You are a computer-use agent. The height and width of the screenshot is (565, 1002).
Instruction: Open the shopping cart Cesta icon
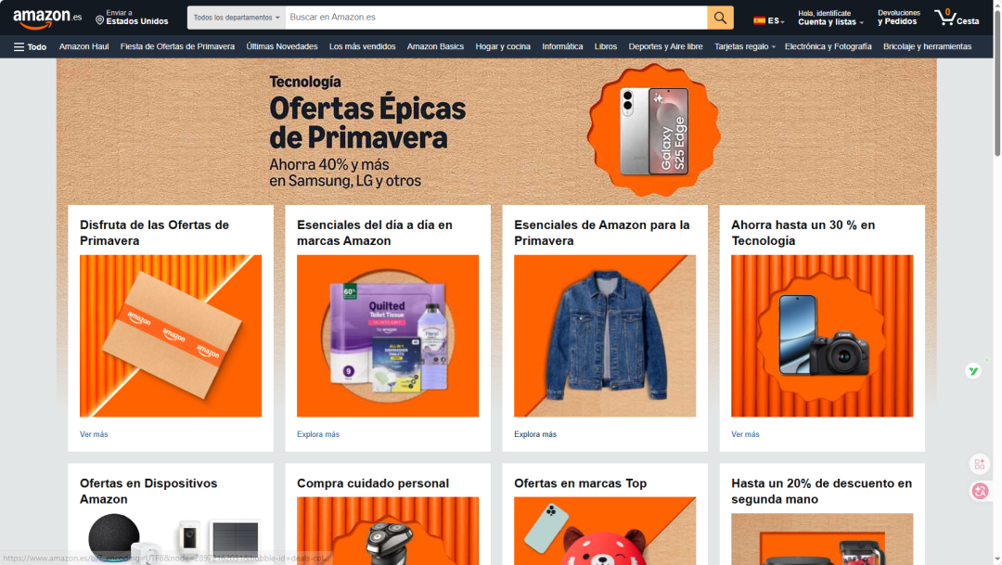(x=957, y=18)
